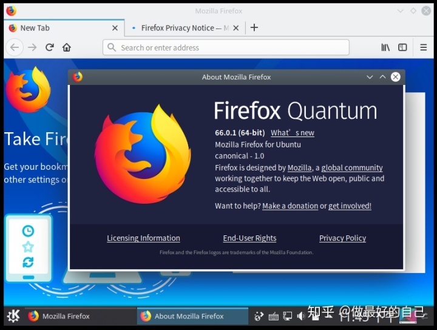Click the search magnifier in address bar

click(112, 47)
